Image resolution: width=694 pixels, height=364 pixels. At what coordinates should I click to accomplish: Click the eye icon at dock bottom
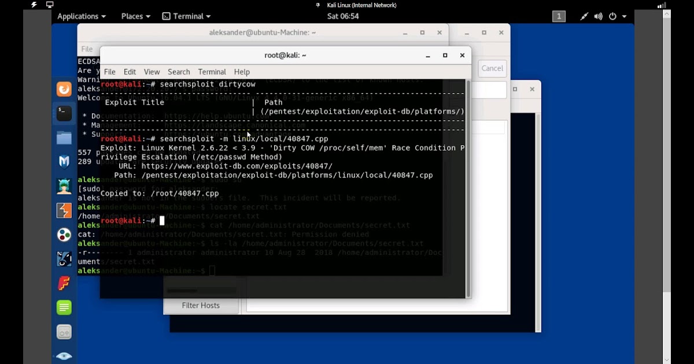[x=64, y=356]
